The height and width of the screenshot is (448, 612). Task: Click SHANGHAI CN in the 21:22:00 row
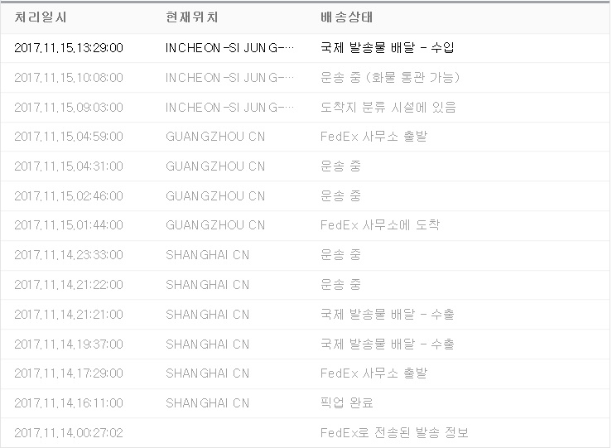[207, 285]
